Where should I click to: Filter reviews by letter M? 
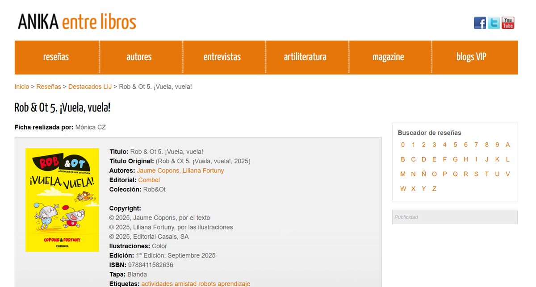click(x=403, y=174)
